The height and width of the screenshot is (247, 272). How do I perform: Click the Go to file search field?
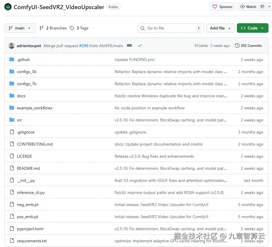pyautogui.click(x=171, y=28)
